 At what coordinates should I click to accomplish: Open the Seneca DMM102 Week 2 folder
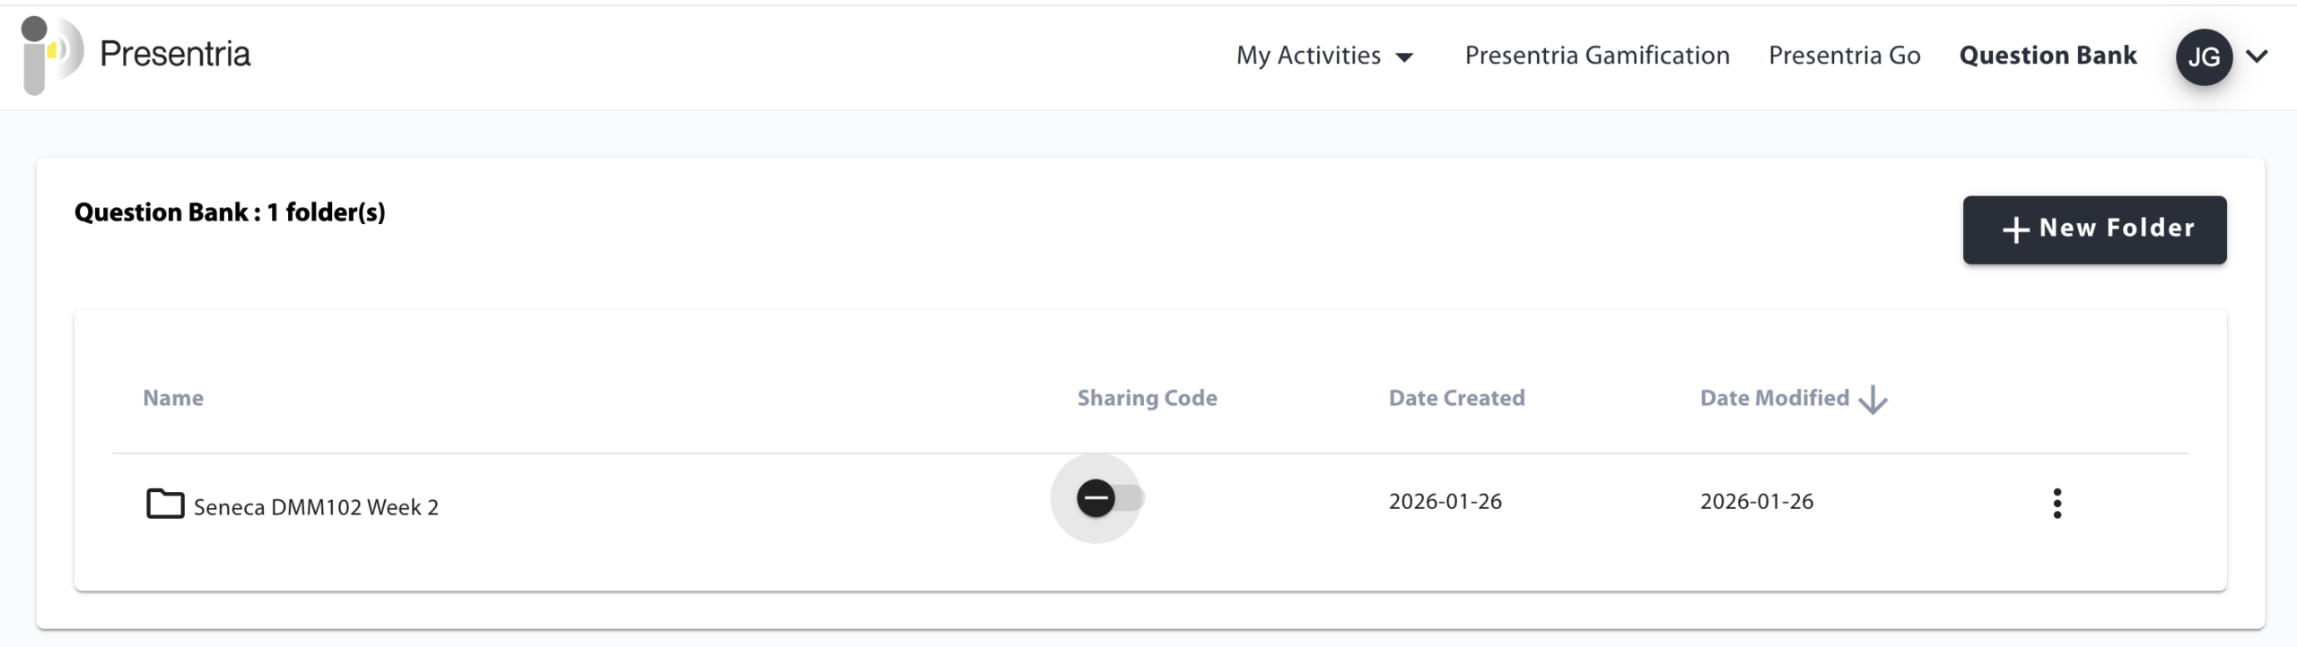[316, 507]
